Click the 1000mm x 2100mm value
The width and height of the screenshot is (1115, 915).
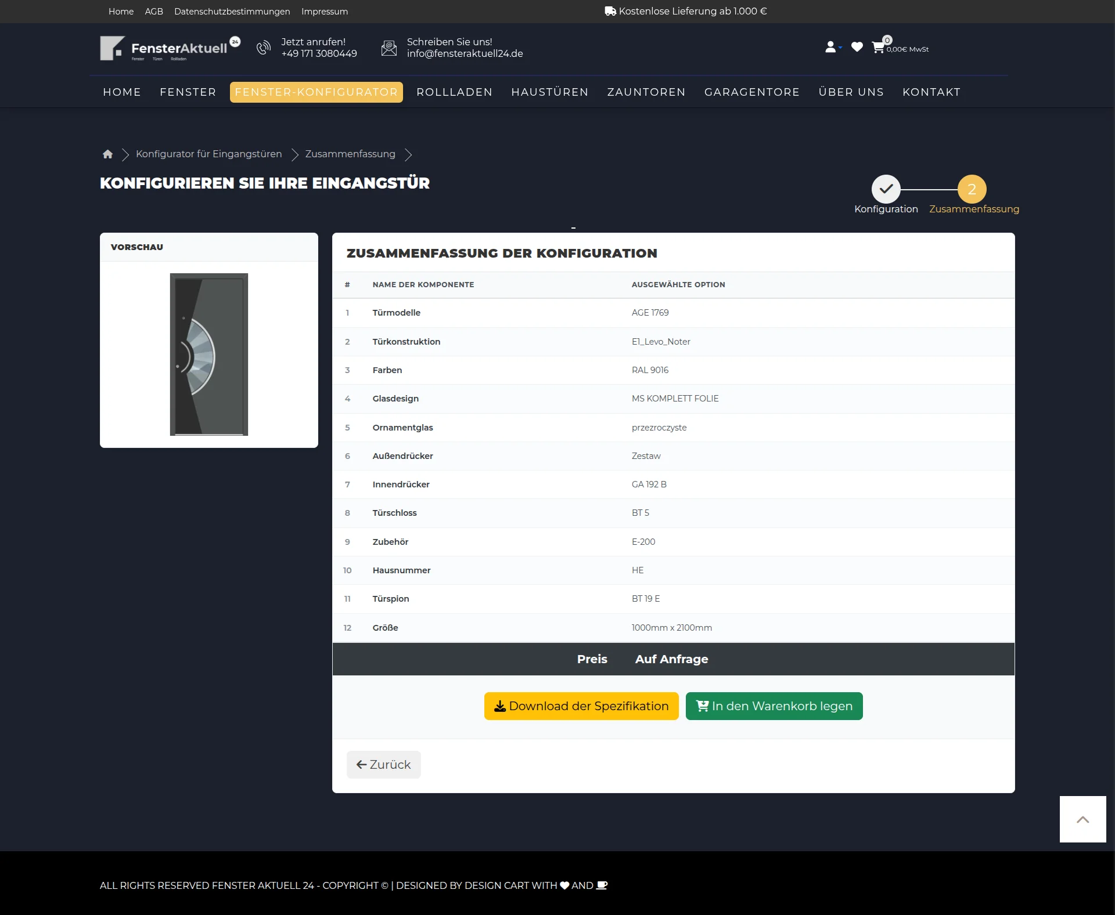pyautogui.click(x=672, y=628)
